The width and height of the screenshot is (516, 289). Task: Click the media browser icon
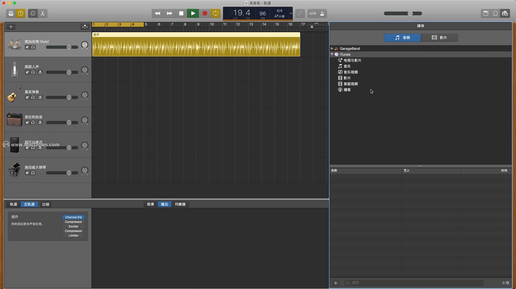click(x=505, y=13)
